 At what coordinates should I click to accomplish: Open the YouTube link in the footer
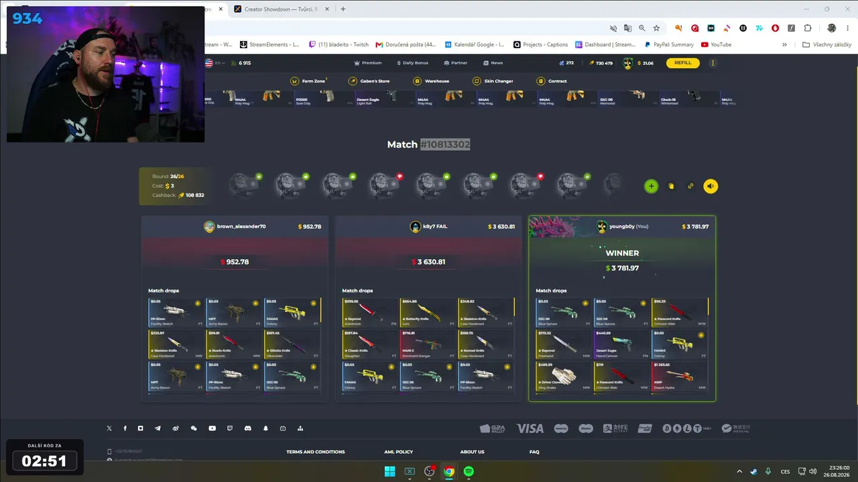click(x=212, y=428)
